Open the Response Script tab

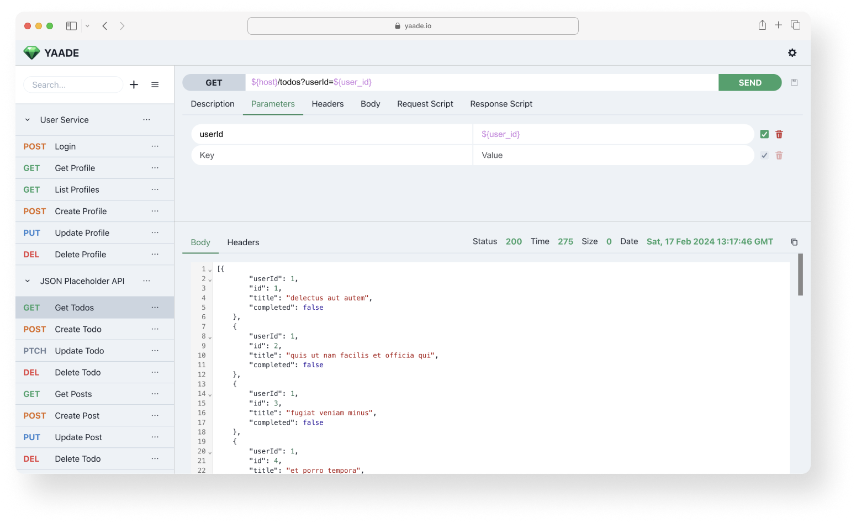501,104
